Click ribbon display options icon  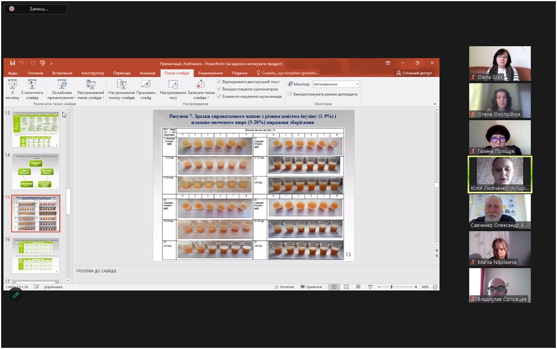click(x=388, y=63)
